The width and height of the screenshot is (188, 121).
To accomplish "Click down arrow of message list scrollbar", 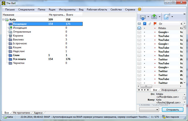I will point(185,83).
